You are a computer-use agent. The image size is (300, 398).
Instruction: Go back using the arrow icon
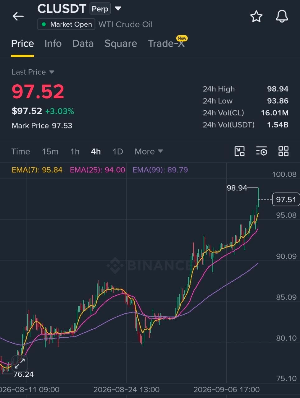pos(18,16)
